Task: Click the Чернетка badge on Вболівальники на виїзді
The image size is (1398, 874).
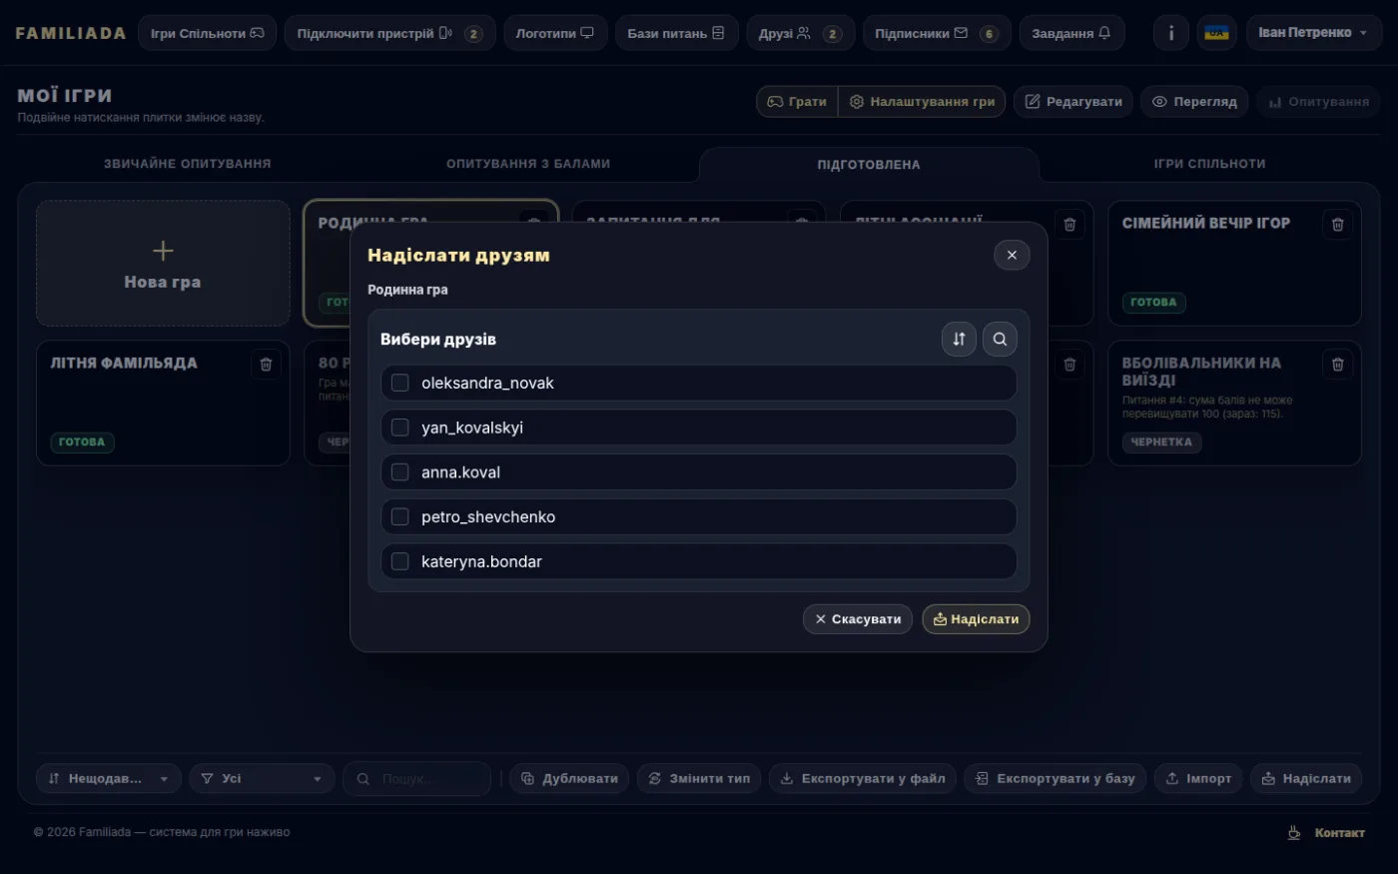Action: pos(1161,442)
